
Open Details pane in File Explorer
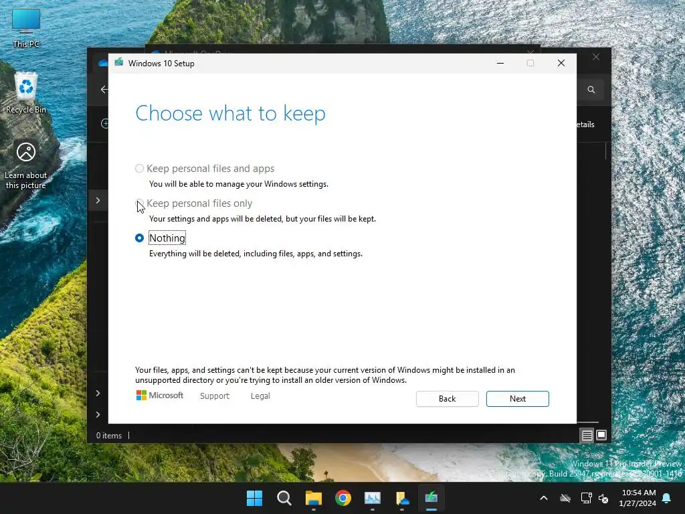click(586, 124)
